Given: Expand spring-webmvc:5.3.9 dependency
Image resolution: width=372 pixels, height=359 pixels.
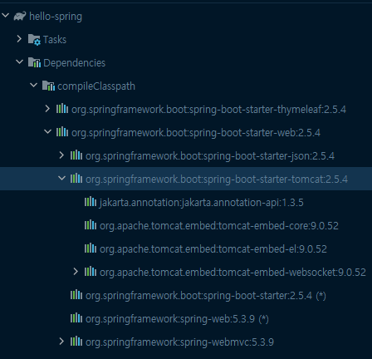Looking at the screenshot, I should click(x=61, y=342).
